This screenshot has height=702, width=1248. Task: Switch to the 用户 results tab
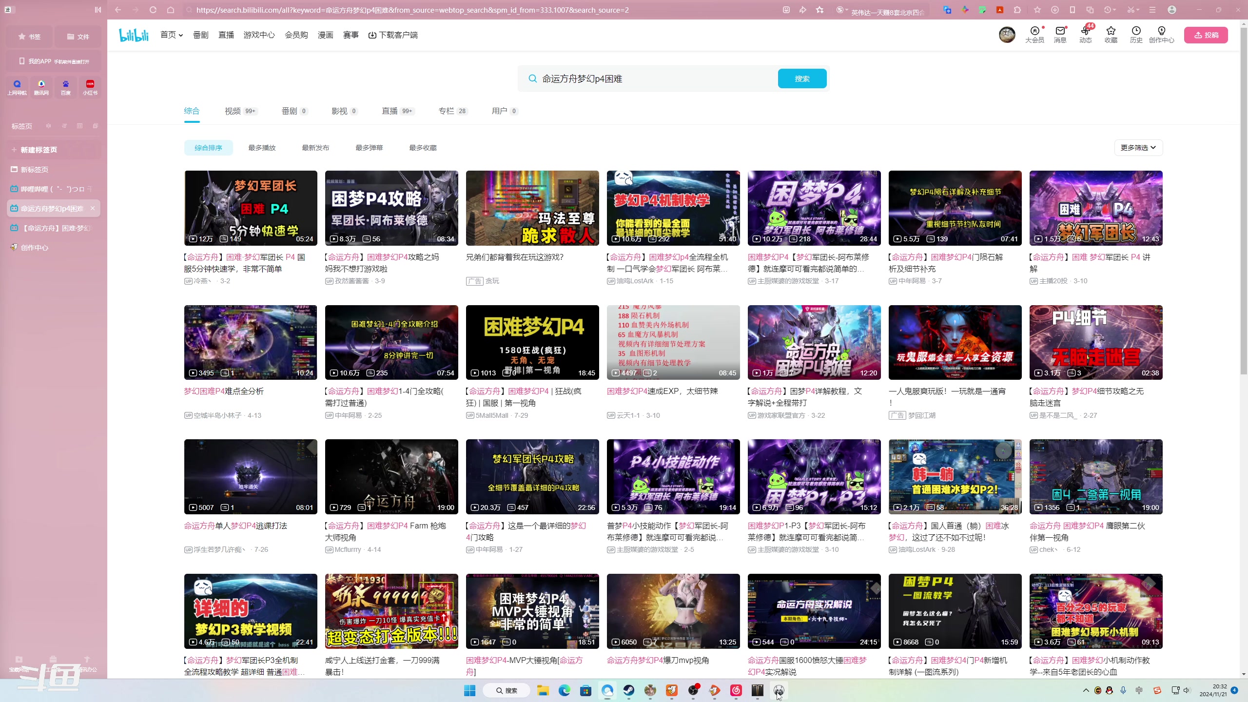(505, 111)
